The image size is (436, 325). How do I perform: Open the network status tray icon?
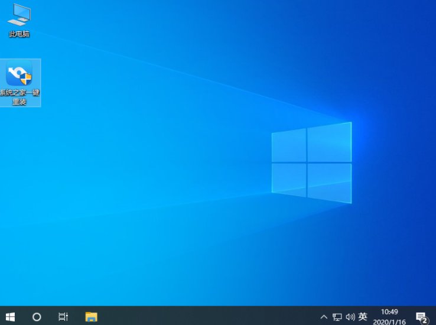click(337, 317)
